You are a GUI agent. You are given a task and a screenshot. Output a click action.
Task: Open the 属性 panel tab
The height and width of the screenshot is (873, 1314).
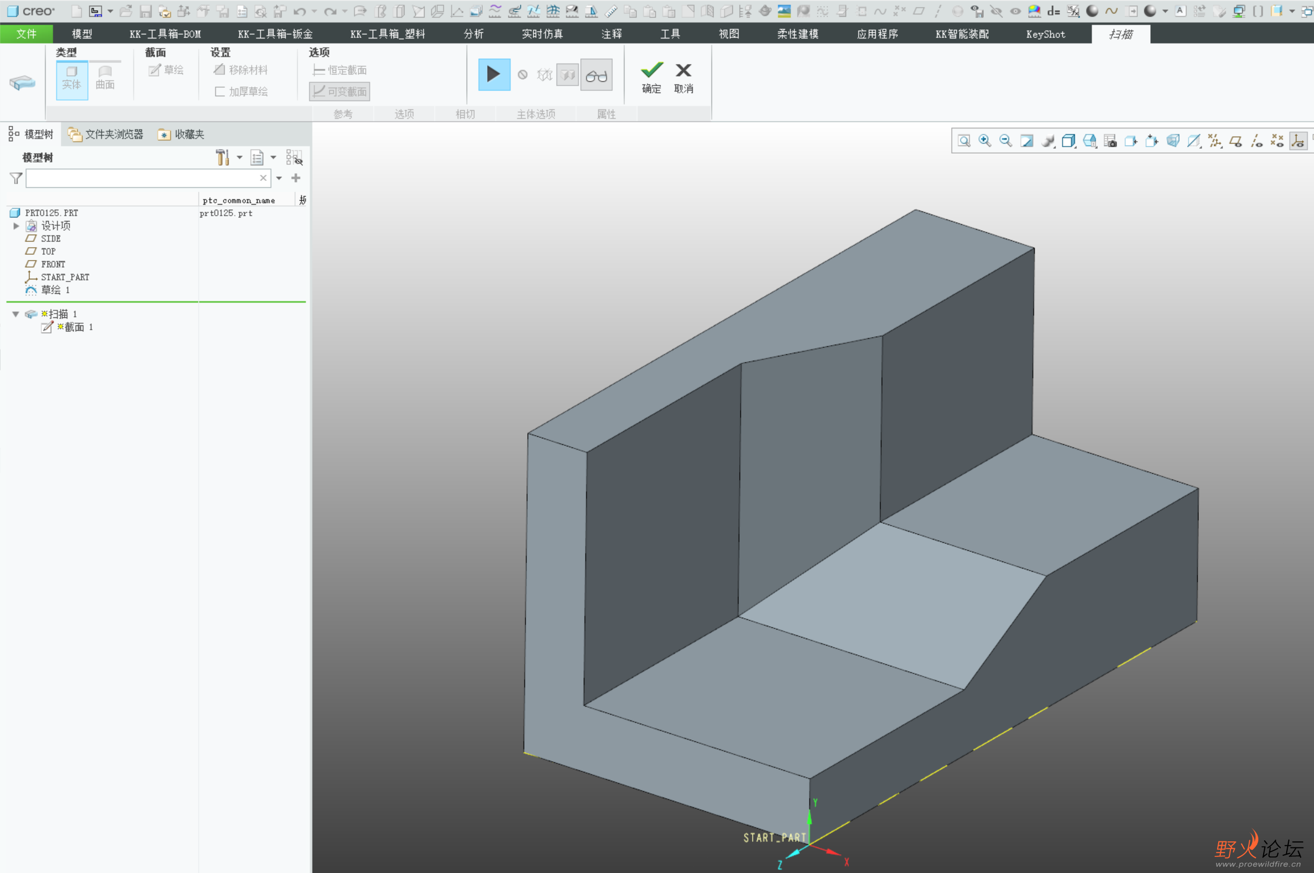point(606,114)
